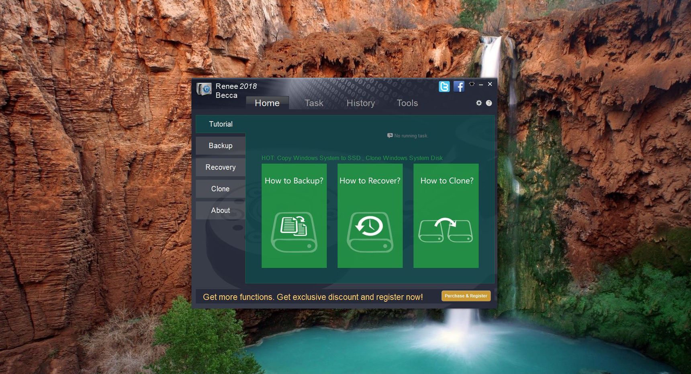Open the Facebook page icon

(x=459, y=86)
